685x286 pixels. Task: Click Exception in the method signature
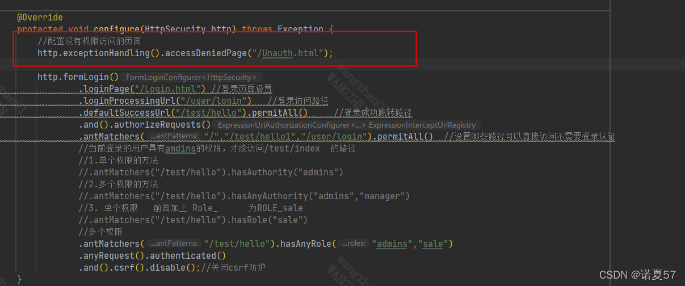[300, 30]
